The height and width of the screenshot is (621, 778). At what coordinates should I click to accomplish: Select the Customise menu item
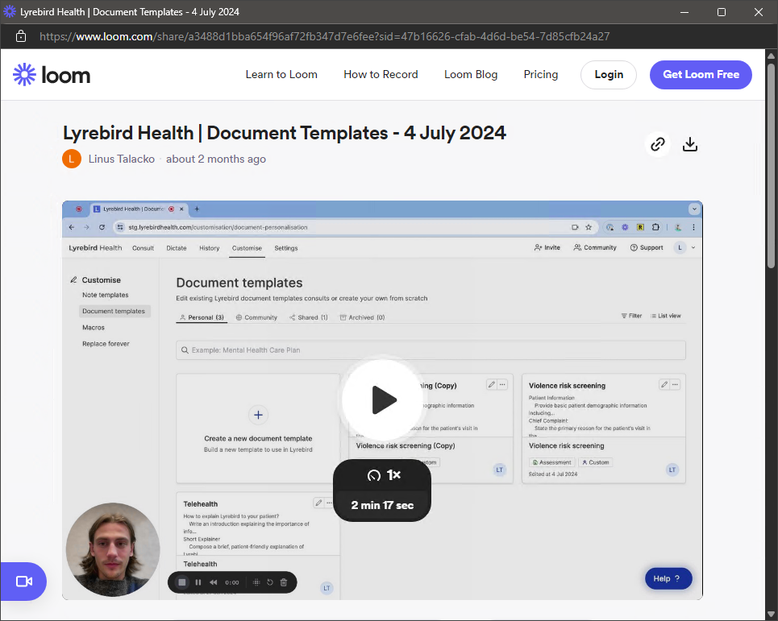[247, 248]
